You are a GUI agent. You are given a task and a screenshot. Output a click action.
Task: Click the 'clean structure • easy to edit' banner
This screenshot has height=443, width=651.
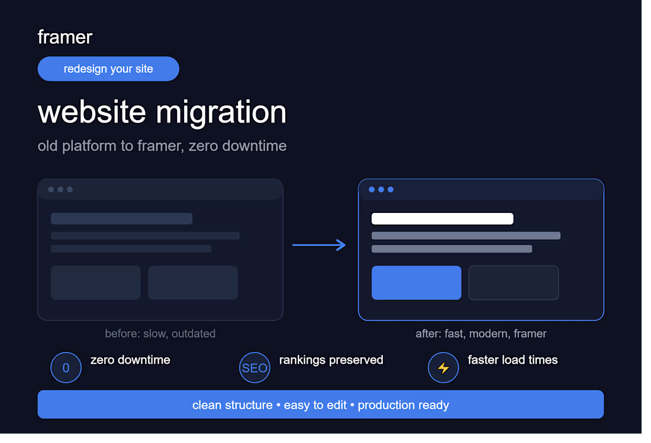point(321,405)
